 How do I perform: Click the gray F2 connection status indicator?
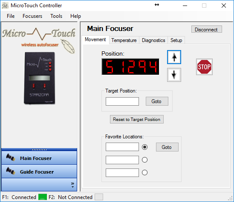(x=99, y=197)
